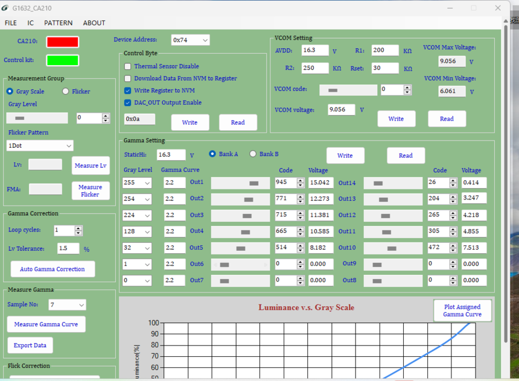
Task: Click the Rset input field showing 30
Action: tap(385, 68)
